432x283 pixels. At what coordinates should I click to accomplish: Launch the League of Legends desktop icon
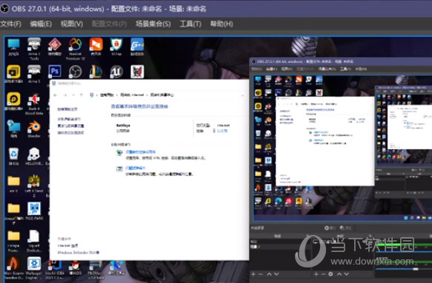pyautogui.click(x=96, y=72)
